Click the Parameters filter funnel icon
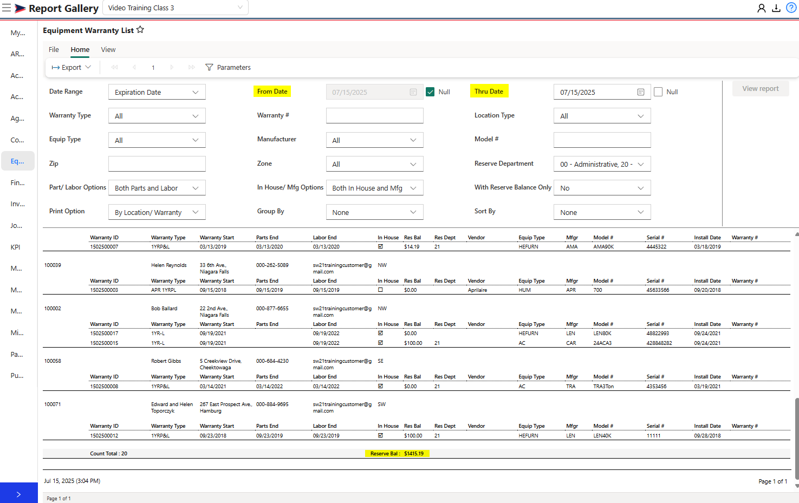 209,67
